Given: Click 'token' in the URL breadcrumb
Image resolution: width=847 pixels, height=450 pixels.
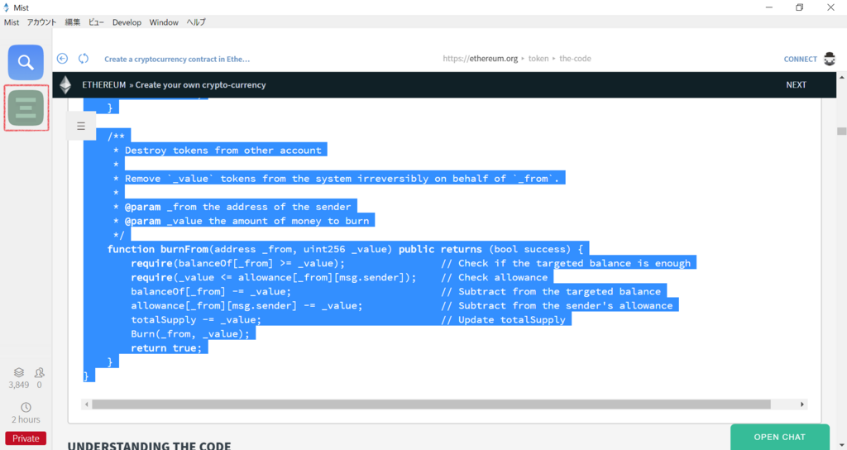Looking at the screenshot, I should pos(538,59).
